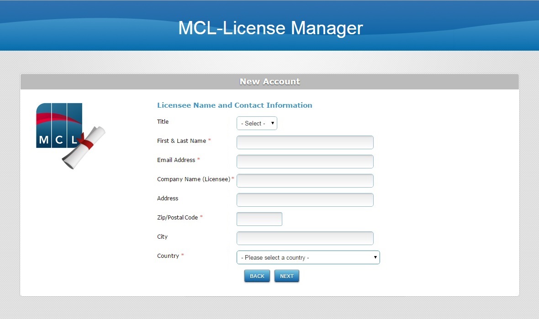This screenshot has height=319, width=539.
Task: Select the Company Name (Licensee) input field
Action: pyautogui.click(x=305, y=181)
